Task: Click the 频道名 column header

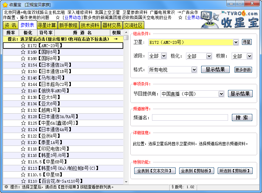Action: [x=82, y=33]
